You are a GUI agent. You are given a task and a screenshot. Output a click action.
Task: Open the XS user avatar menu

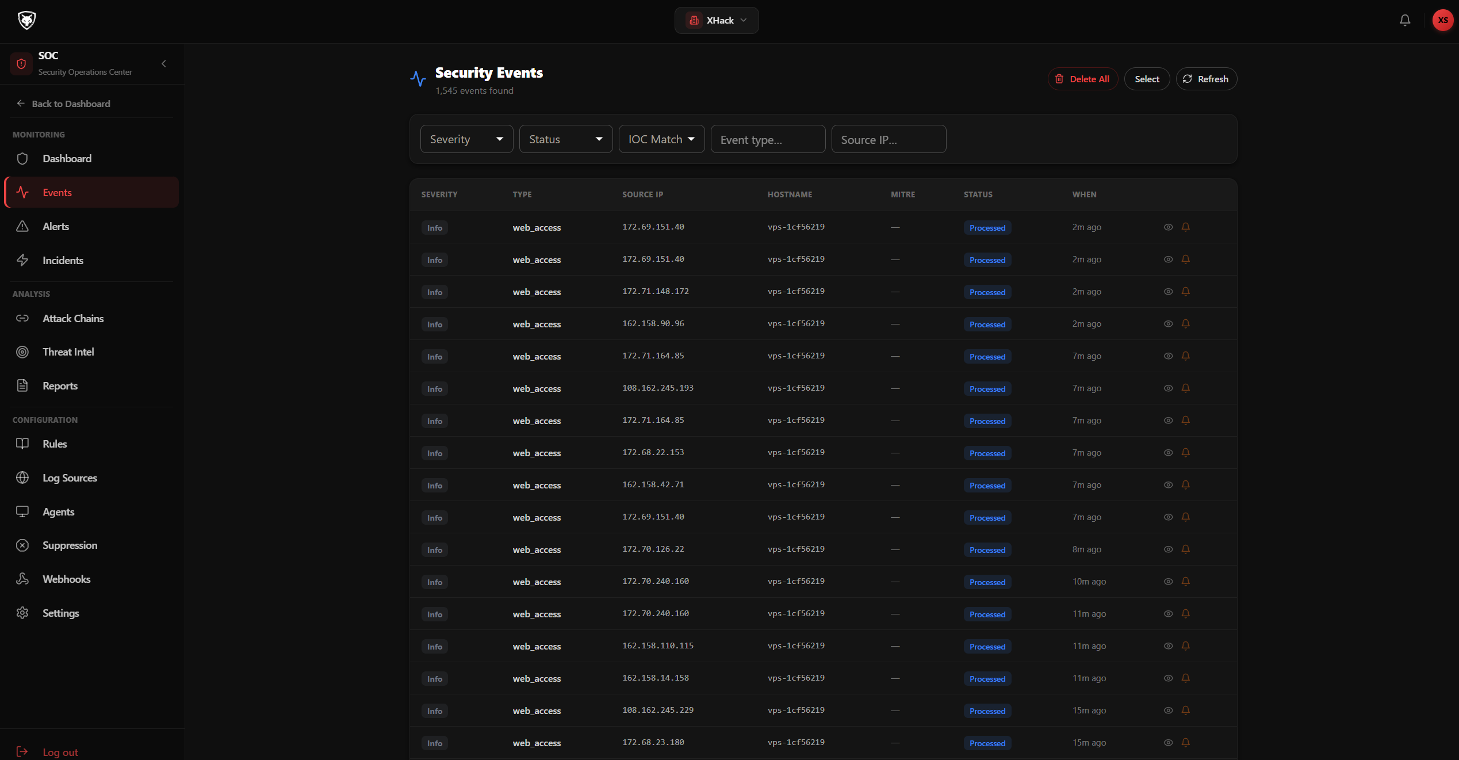pyautogui.click(x=1442, y=20)
